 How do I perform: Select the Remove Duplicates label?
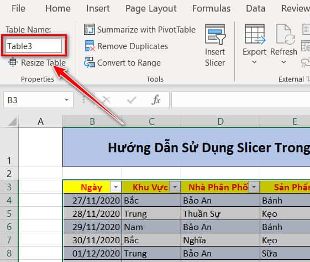[x=133, y=46]
